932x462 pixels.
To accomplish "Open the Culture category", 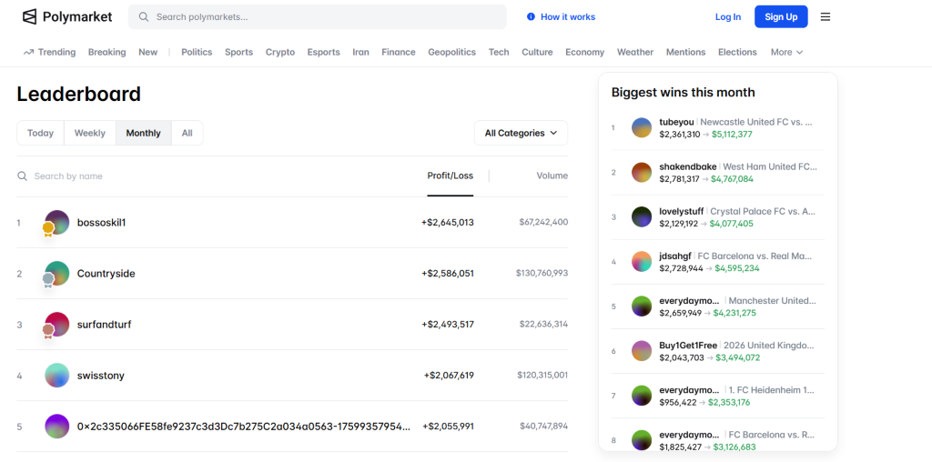I will pyautogui.click(x=537, y=52).
